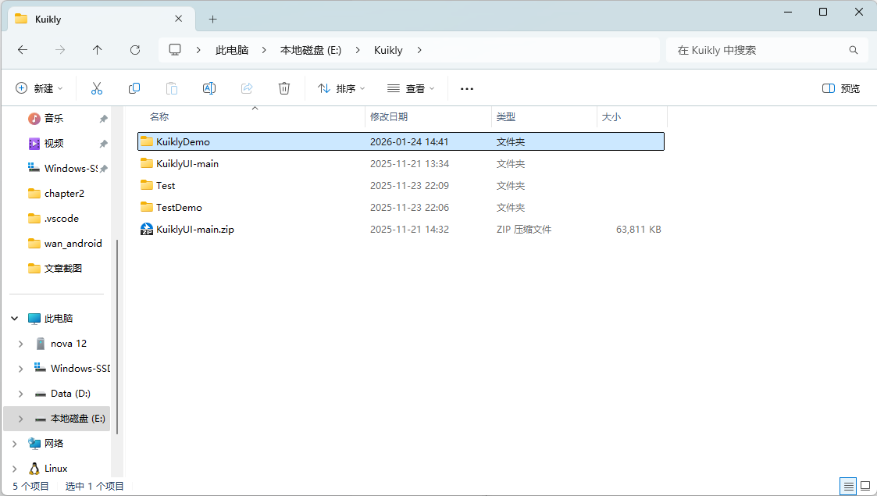This screenshot has height=496, width=877.
Task: Click the Cut scissors icon
Action: [x=97, y=88]
